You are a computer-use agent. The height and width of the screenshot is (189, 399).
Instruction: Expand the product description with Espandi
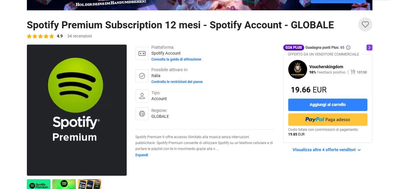(x=141, y=155)
